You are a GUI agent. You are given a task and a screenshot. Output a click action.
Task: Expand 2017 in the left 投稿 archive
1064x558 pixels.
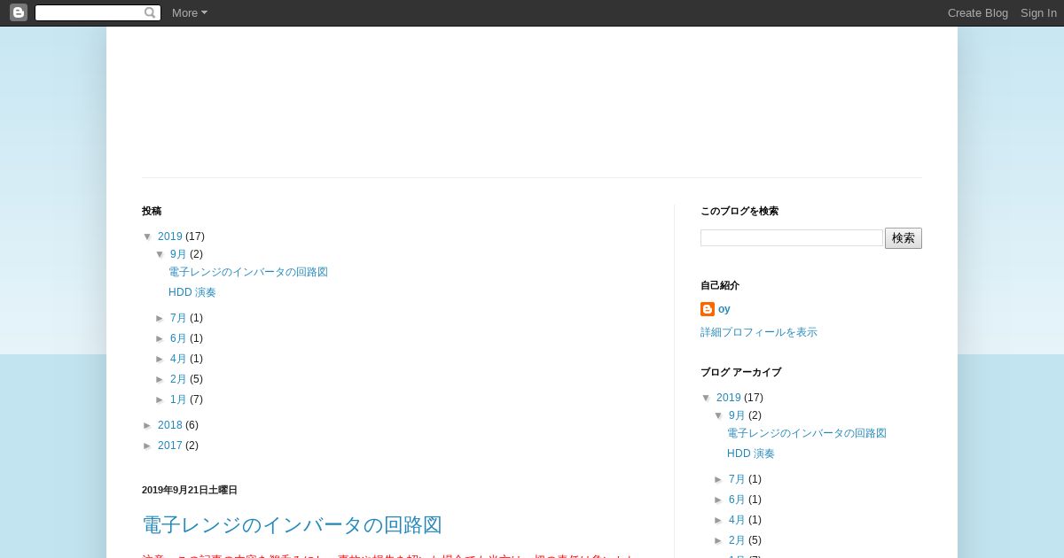pos(148,446)
